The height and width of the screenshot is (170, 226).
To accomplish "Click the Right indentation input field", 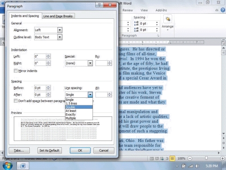I will pyautogui.click(x=40, y=63).
